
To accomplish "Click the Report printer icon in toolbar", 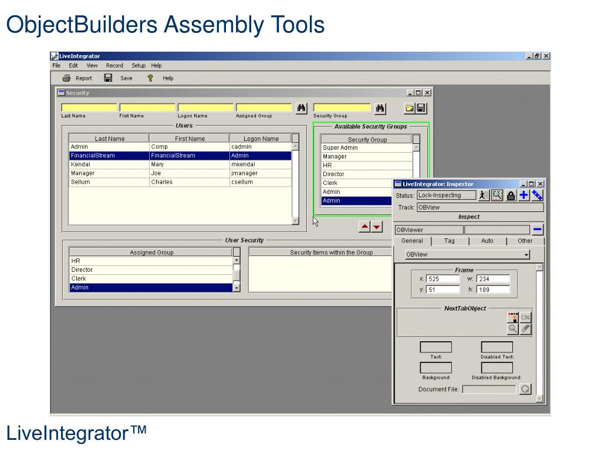I will coord(67,78).
